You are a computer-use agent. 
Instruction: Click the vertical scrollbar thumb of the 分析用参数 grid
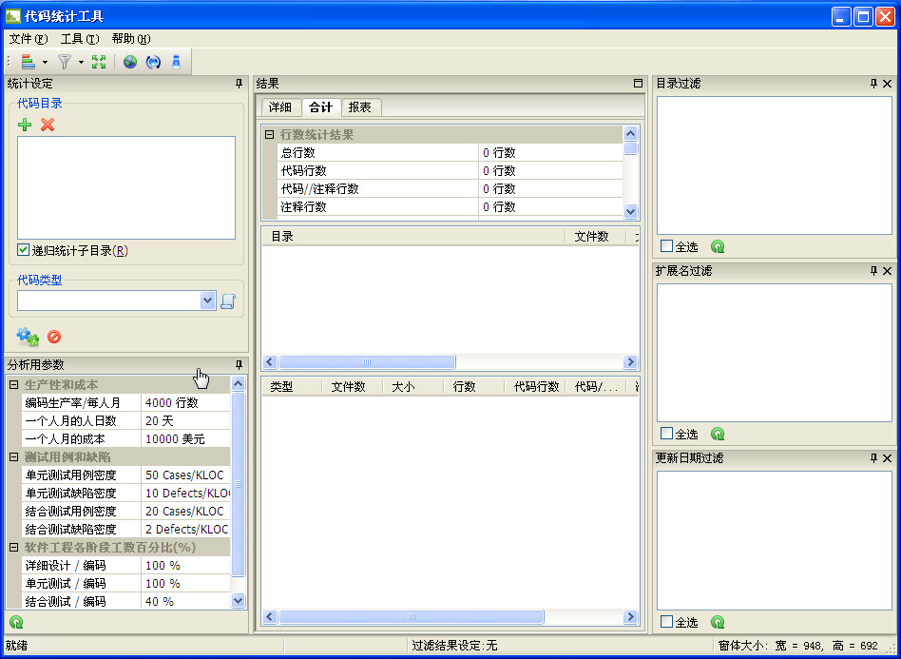[x=238, y=484]
